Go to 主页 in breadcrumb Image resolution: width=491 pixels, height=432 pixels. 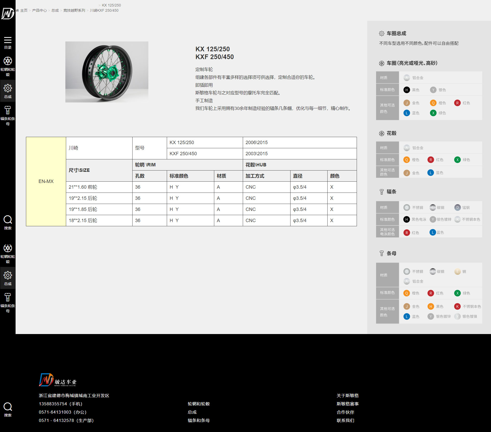[24, 10]
